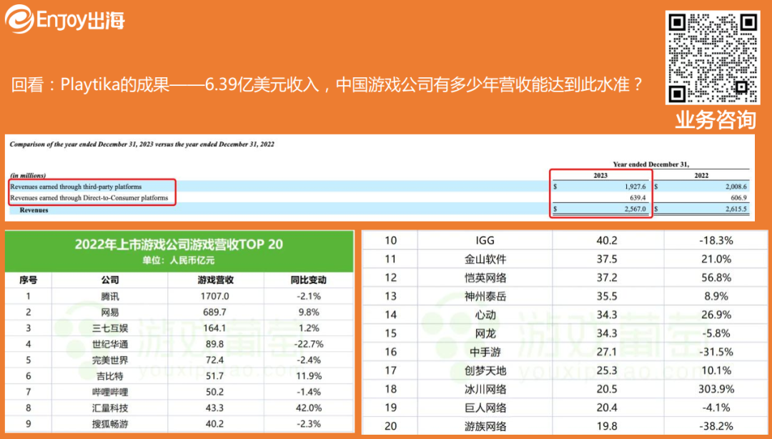Click the table heading '2022年上市游戏公司游戏营收TOP 20'
This screenshot has width=772, height=439.
pyautogui.click(x=179, y=245)
